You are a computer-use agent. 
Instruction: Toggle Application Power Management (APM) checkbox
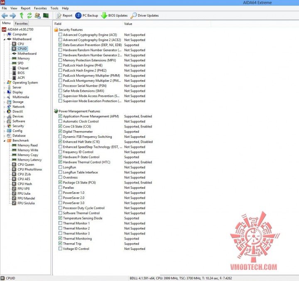point(60,116)
